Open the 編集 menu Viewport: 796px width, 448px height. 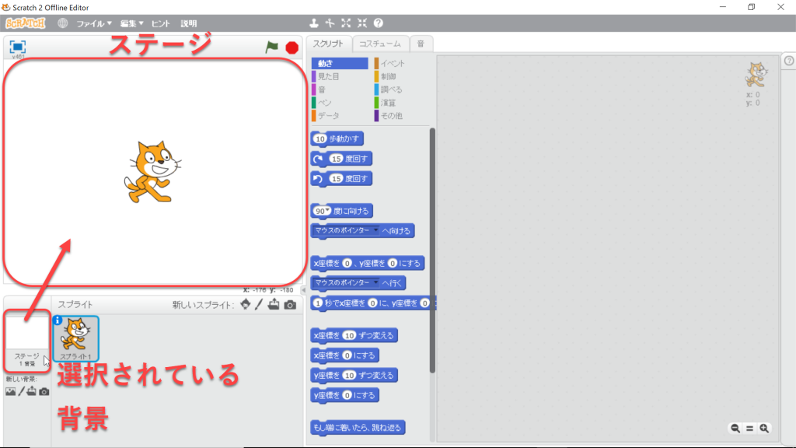(x=131, y=23)
